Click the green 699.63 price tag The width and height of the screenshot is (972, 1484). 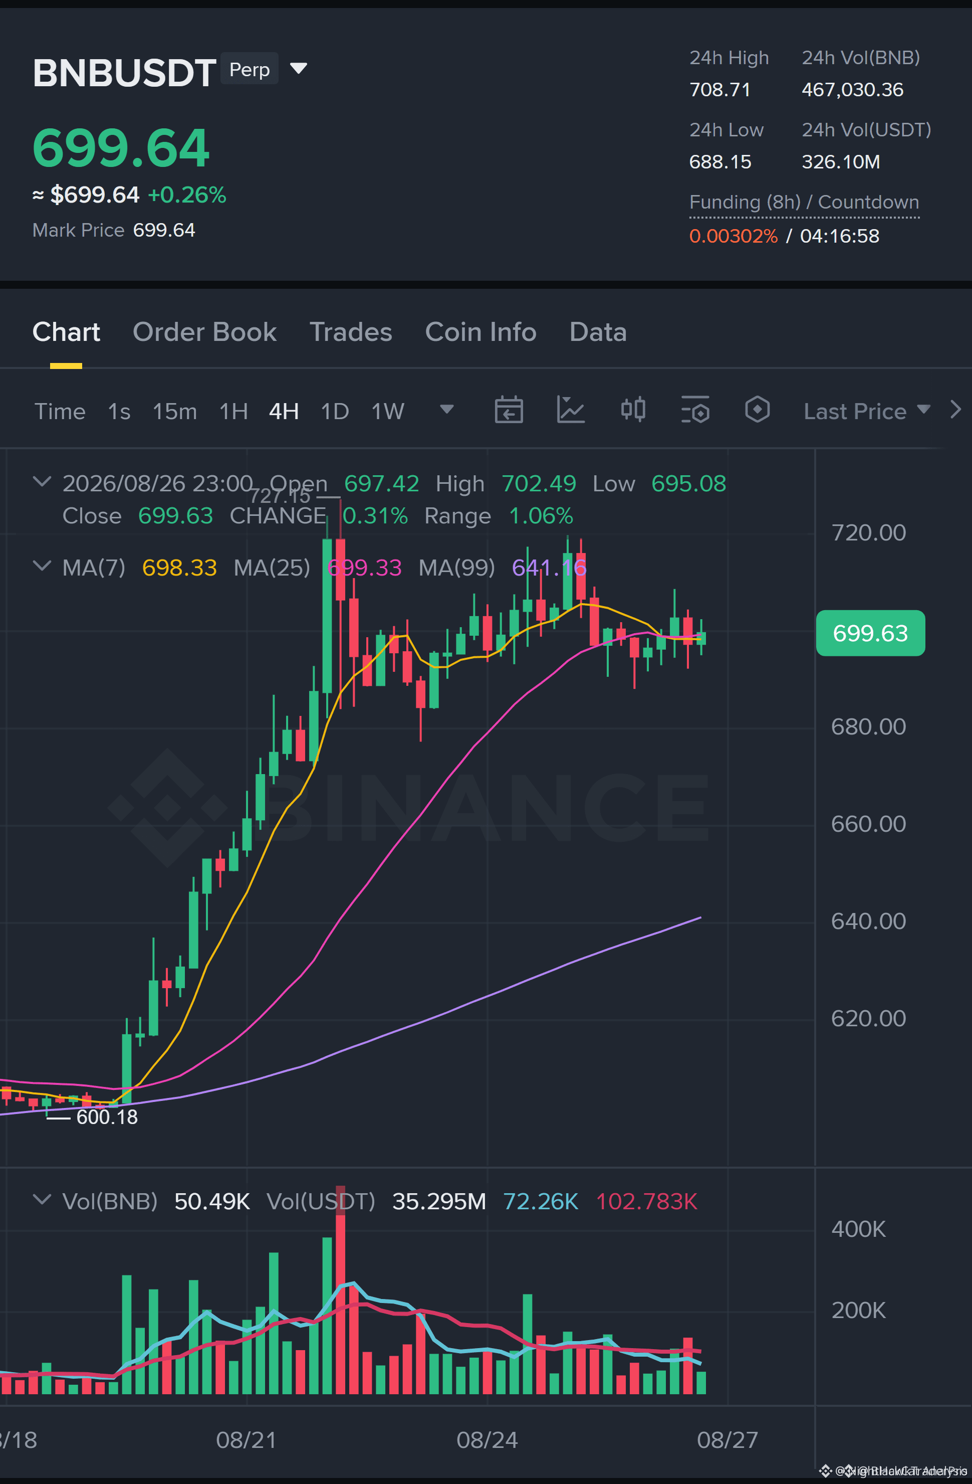[x=870, y=633]
